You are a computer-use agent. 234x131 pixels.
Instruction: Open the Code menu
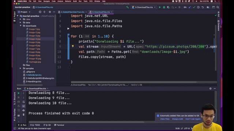54,1
